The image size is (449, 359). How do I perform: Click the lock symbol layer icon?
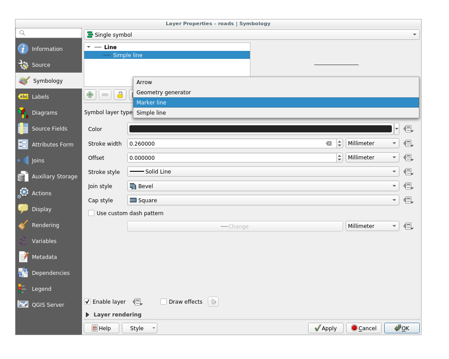pyautogui.click(x=120, y=95)
